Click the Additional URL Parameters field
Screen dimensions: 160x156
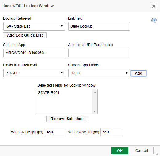[99, 53]
